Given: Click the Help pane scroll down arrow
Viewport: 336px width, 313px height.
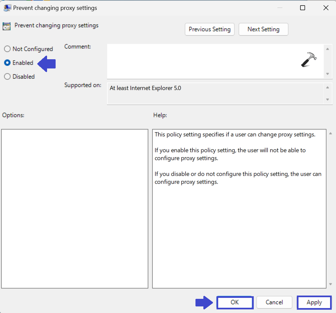Looking at the screenshot, I should coord(330,284).
